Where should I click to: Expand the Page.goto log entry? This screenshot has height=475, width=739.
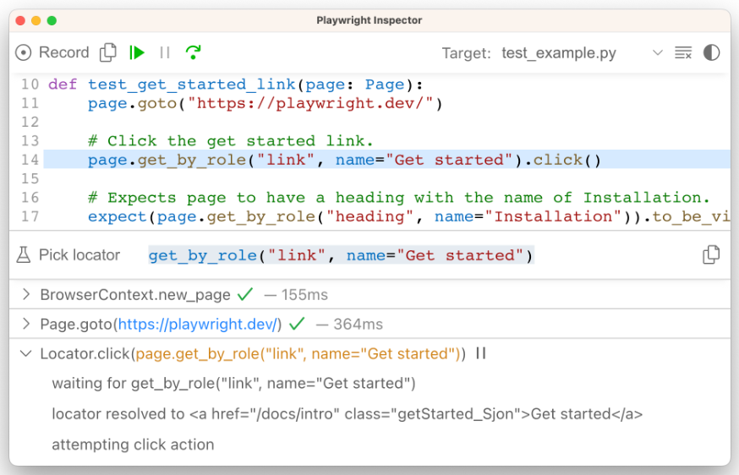point(25,325)
